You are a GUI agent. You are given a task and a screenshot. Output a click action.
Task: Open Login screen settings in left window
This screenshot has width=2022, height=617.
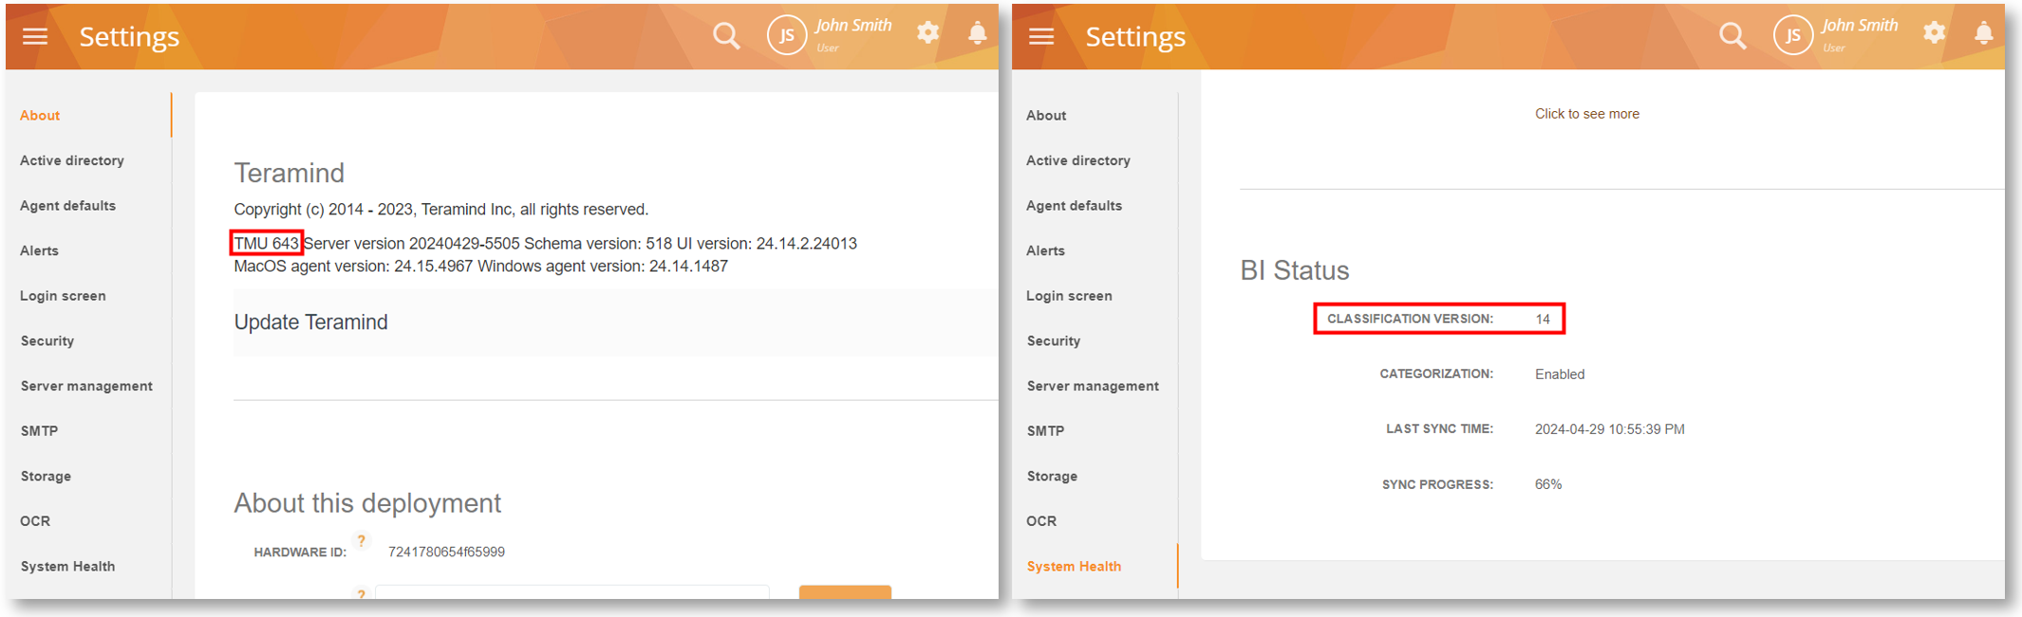[x=63, y=295]
